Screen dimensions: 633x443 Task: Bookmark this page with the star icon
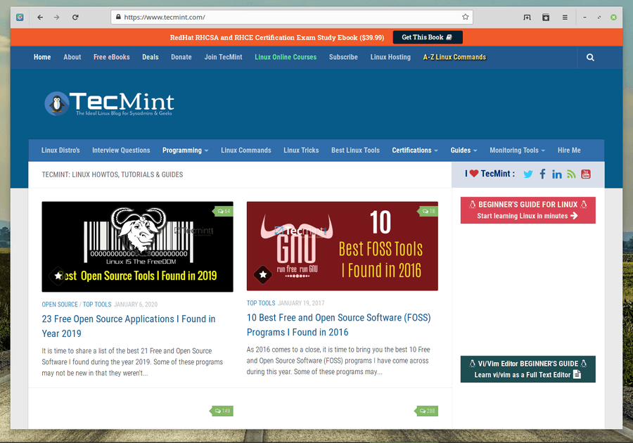(465, 17)
